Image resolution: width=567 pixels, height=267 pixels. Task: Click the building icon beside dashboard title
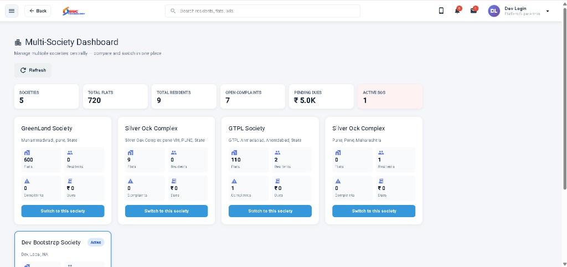18,42
